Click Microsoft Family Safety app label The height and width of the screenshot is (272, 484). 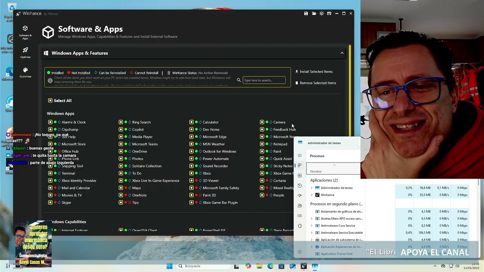[x=221, y=188]
